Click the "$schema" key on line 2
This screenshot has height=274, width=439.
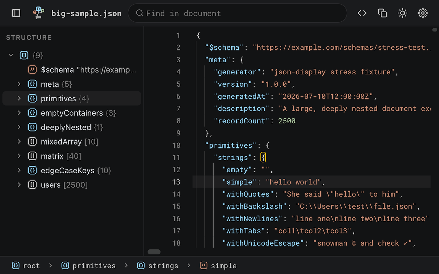pos(224,47)
